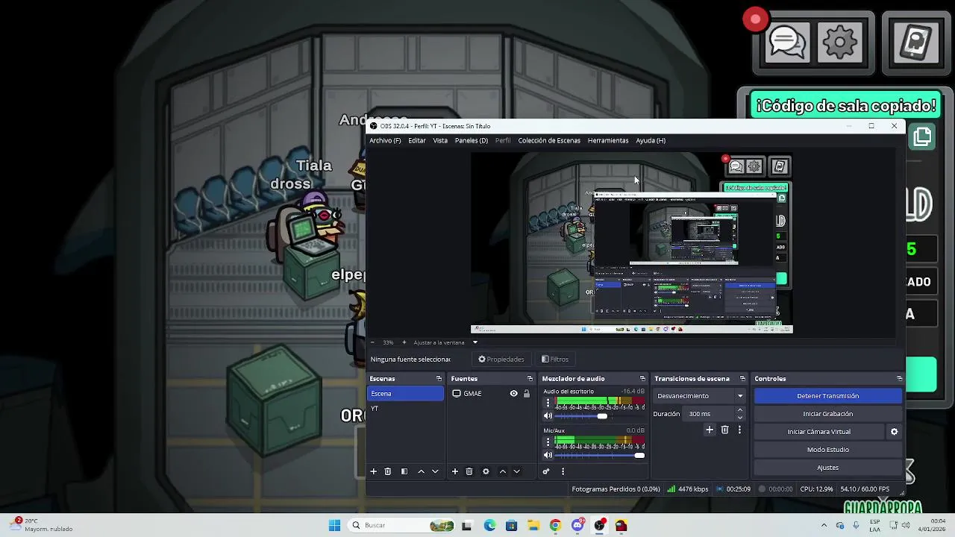Move scene up in Escenas panel

coord(421,471)
